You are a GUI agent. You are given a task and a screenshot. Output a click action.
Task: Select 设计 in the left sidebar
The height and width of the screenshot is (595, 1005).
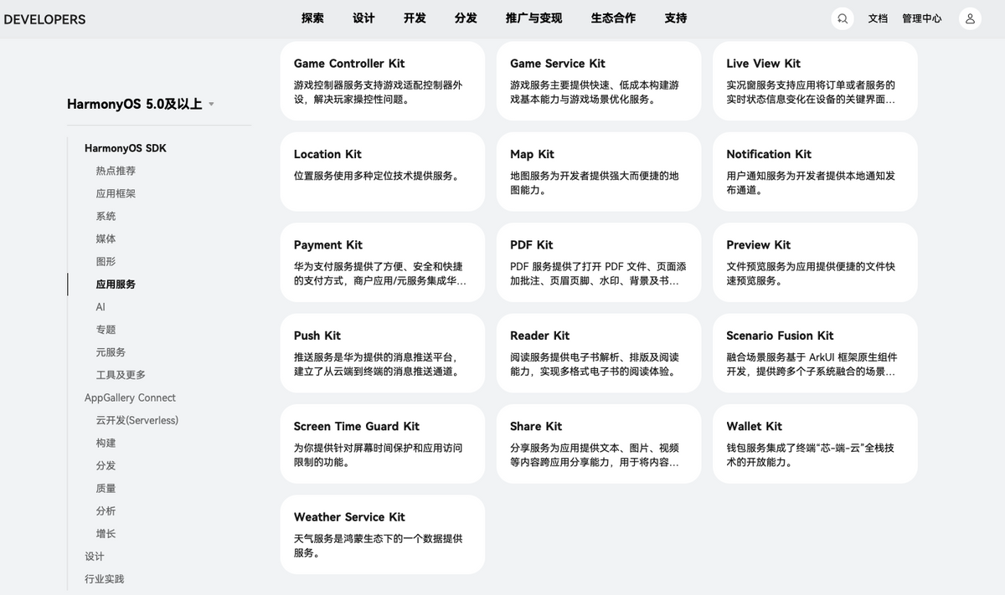(95, 557)
